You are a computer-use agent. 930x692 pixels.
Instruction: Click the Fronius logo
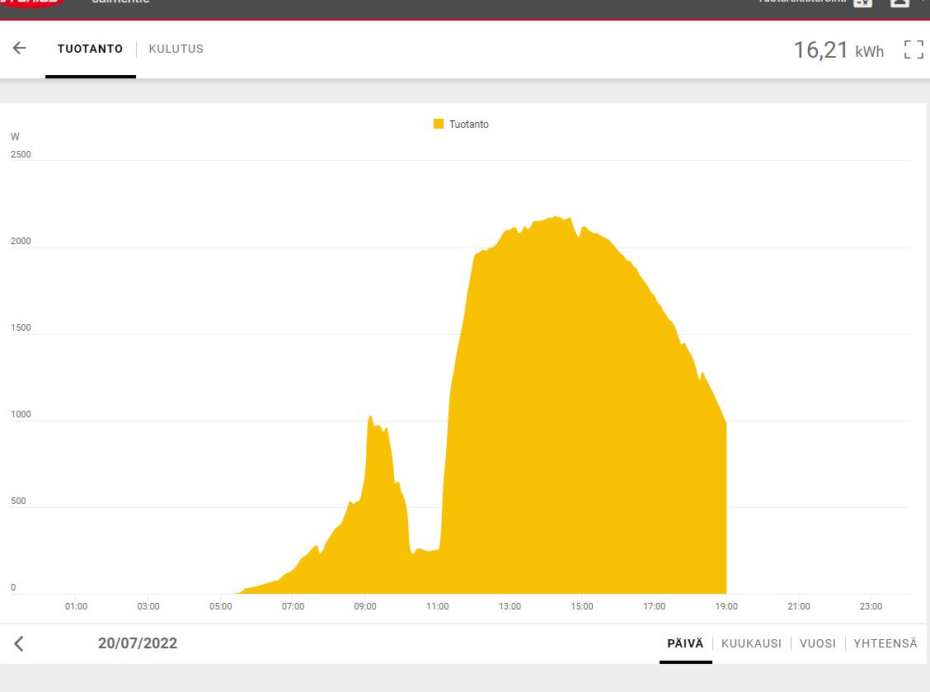(33, 3)
